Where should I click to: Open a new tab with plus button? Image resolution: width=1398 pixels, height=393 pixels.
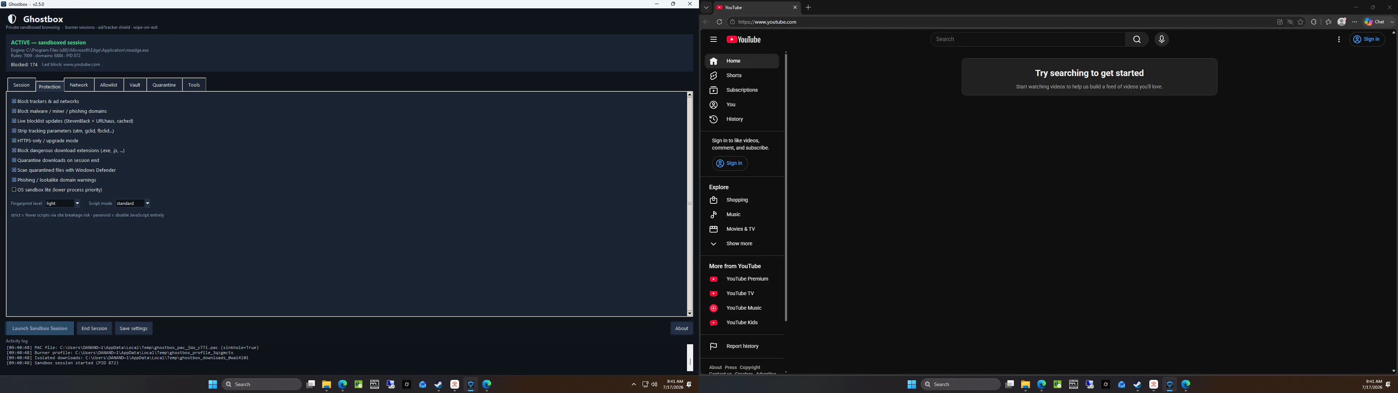click(808, 8)
